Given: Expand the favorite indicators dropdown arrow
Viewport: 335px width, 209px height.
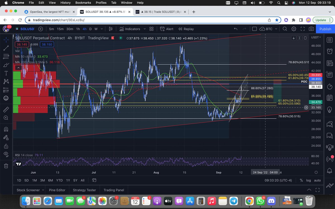Looking at the screenshot, I should [144, 29].
